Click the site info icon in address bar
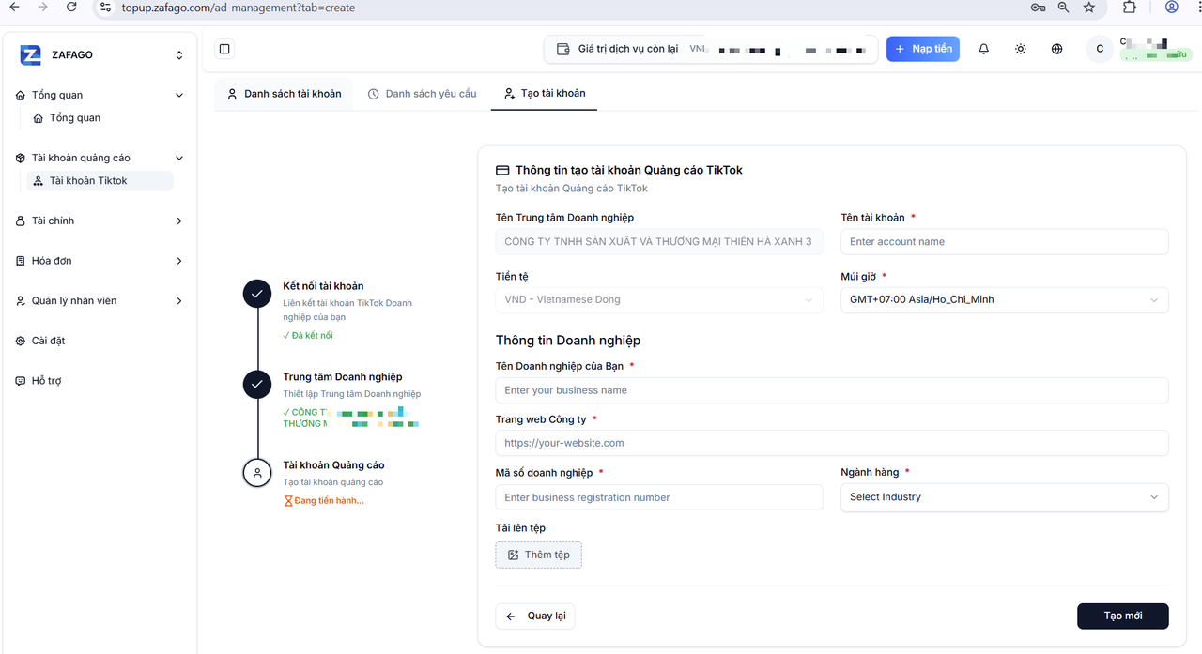The height and width of the screenshot is (654, 1202). [105, 8]
